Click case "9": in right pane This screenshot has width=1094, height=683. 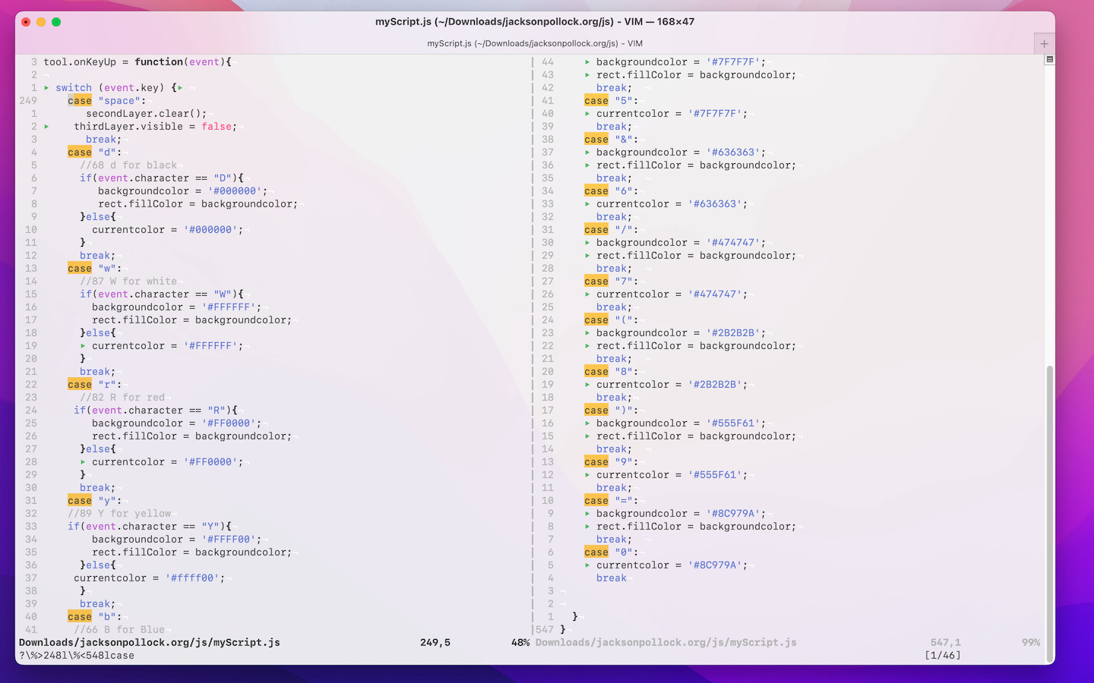(x=611, y=461)
